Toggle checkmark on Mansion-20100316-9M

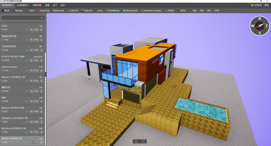27,112
